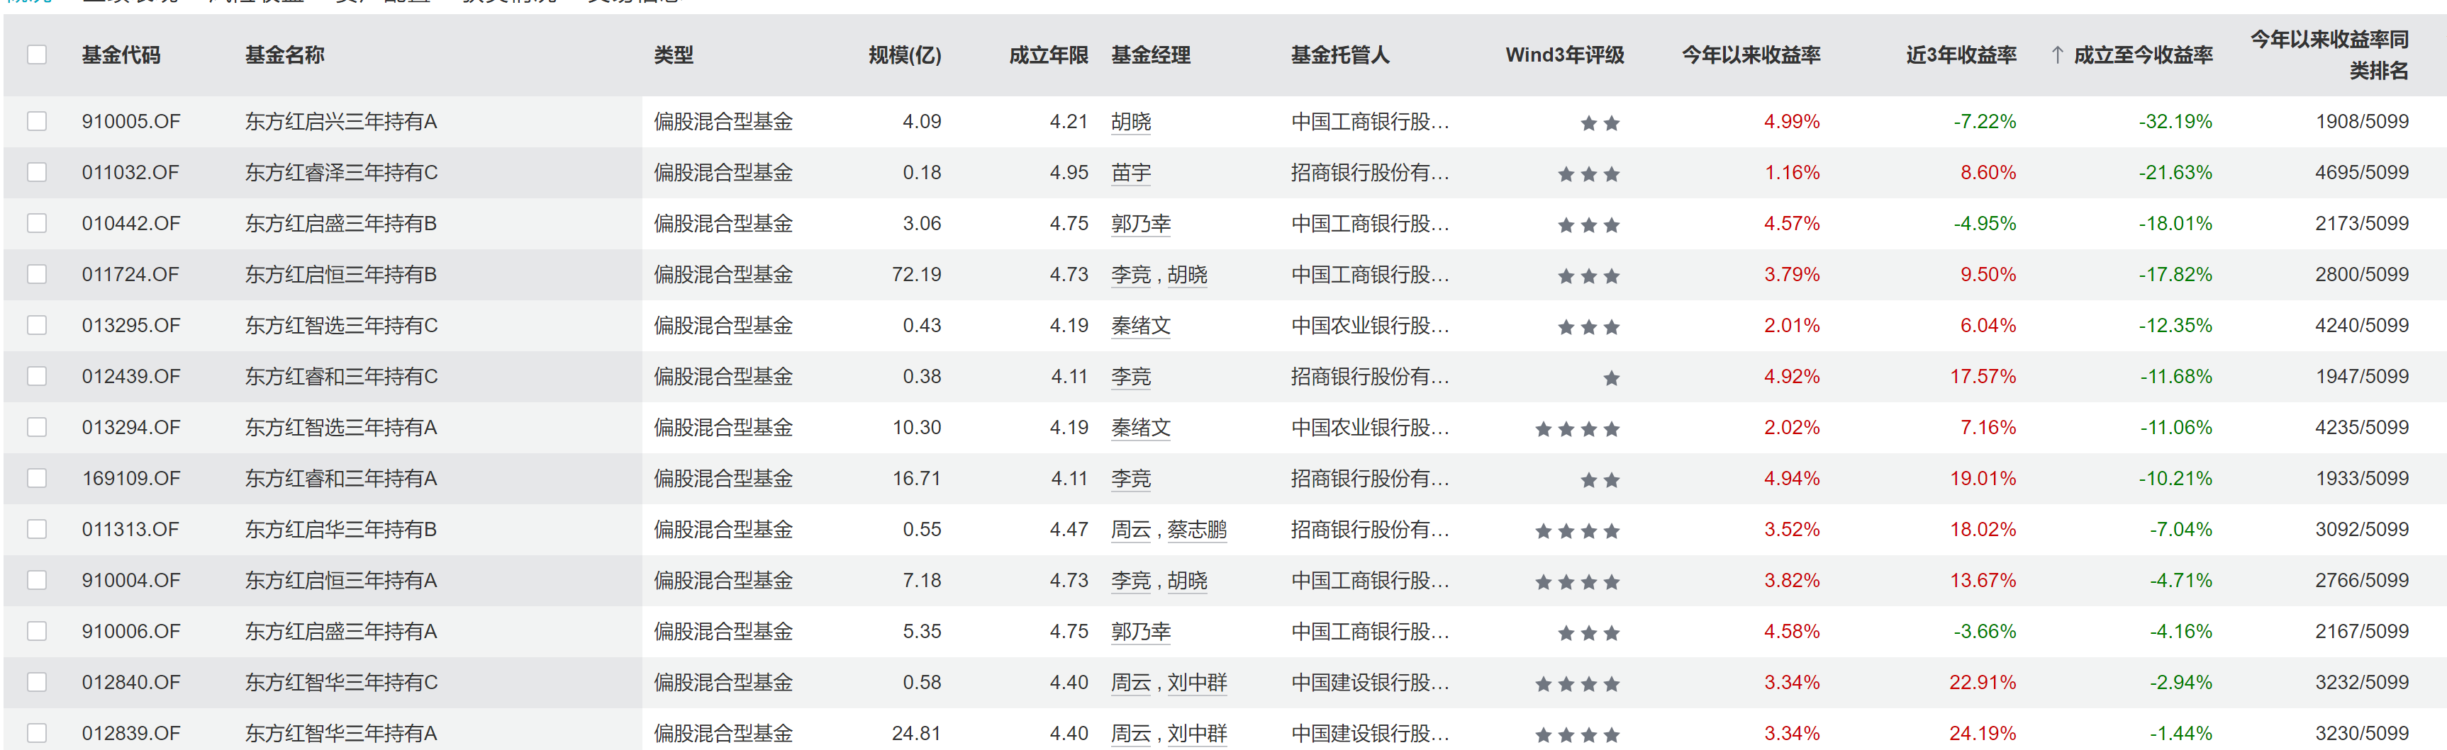
Task: Open the fund 东方红启兴三年持有A
Action: [x=341, y=122]
